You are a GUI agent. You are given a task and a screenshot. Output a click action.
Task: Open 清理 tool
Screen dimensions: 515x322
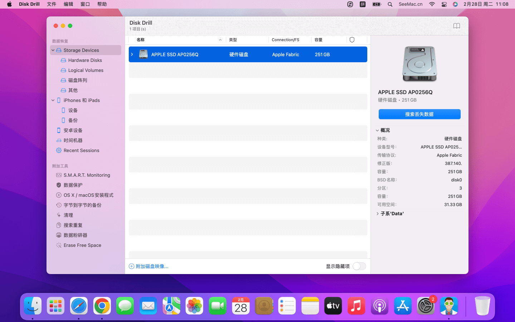pos(68,215)
